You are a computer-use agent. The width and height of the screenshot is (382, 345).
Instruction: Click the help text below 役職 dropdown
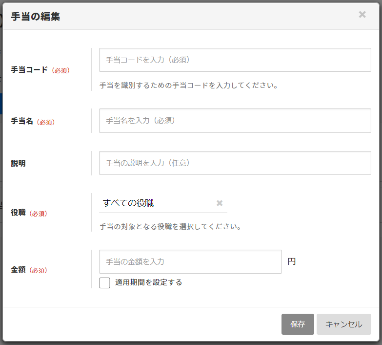pyautogui.click(x=170, y=227)
